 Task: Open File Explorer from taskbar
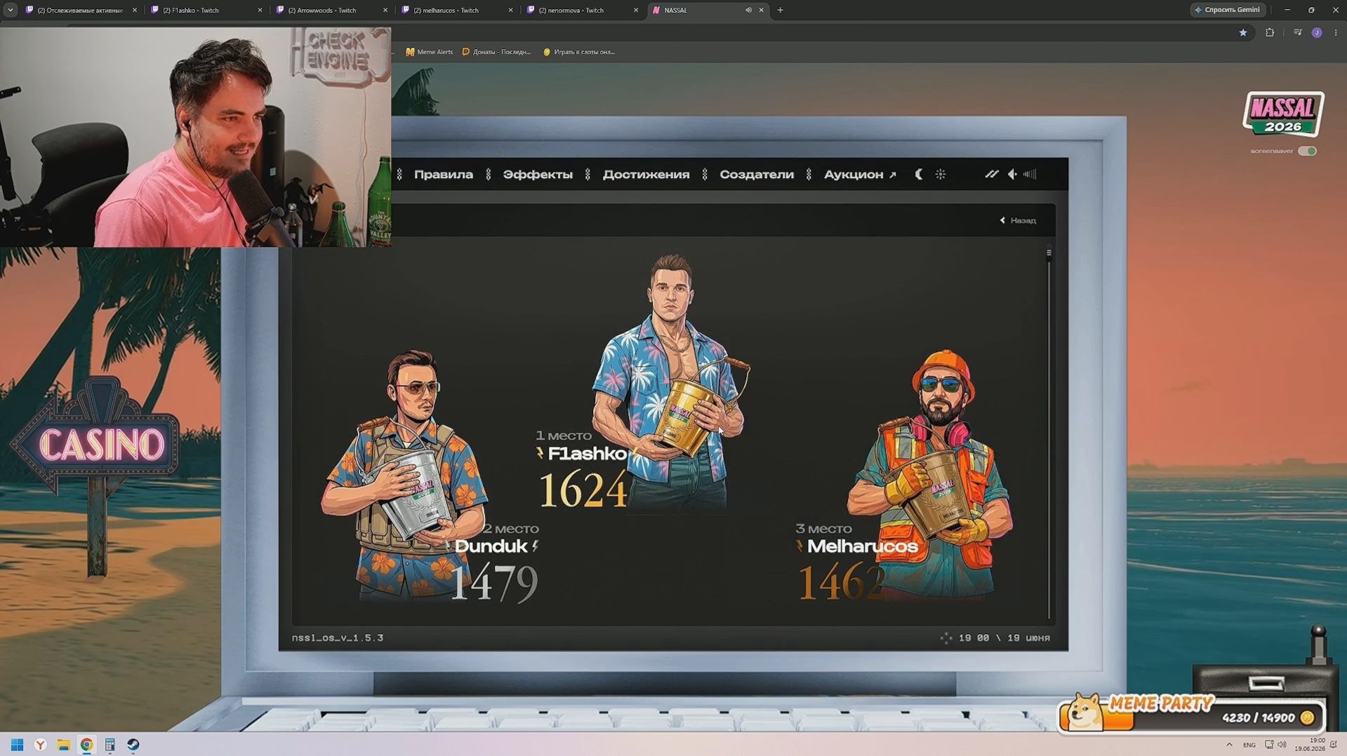(63, 745)
